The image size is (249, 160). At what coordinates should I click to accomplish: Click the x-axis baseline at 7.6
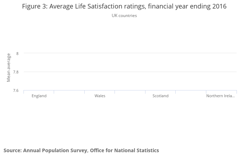[x=130, y=90]
